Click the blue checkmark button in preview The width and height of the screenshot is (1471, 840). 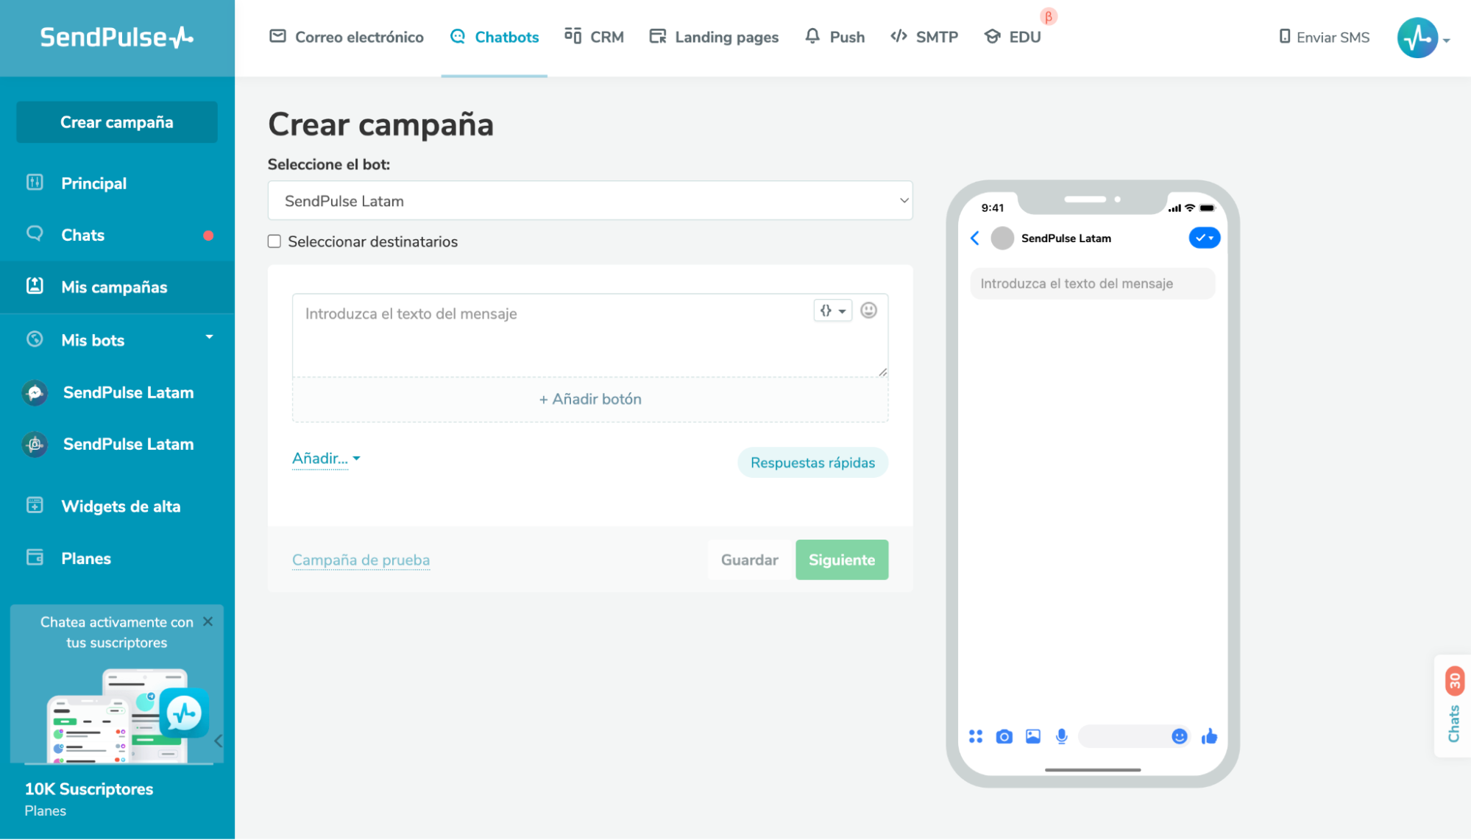point(1204,238)
